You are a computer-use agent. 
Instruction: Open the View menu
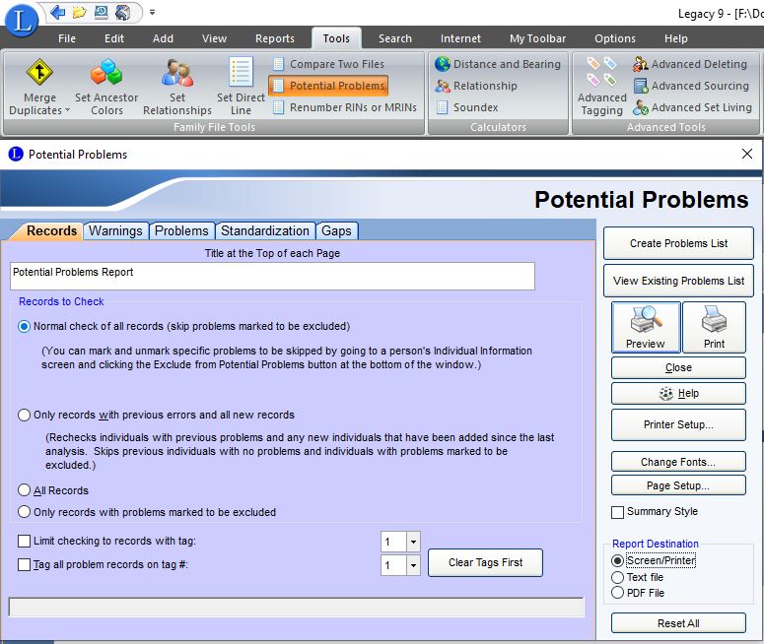tap(214, 38)
